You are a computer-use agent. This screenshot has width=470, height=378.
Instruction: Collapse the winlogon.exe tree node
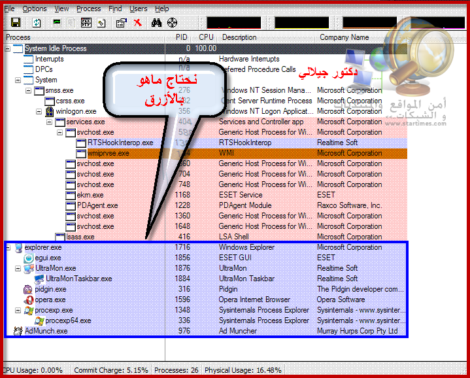[39, 112]
